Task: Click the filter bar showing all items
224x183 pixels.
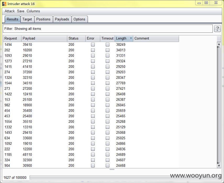Action: pos(108,29)
